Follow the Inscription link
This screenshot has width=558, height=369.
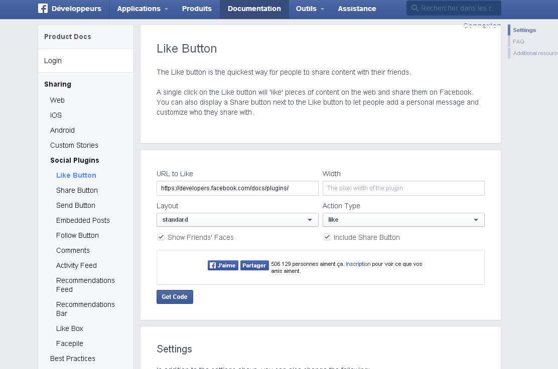pyautogui.click(x=358, y=264)
